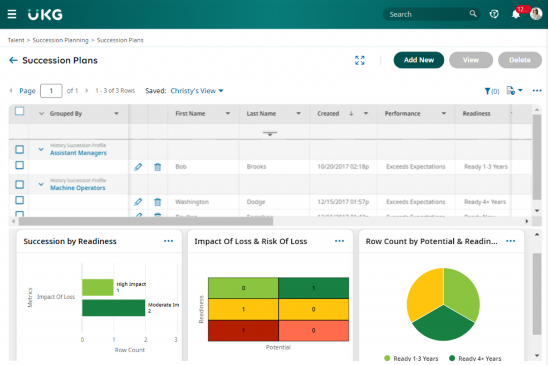Open the help icon in header
This screenshot has width=548, height=365.
(x=494, y=14)
